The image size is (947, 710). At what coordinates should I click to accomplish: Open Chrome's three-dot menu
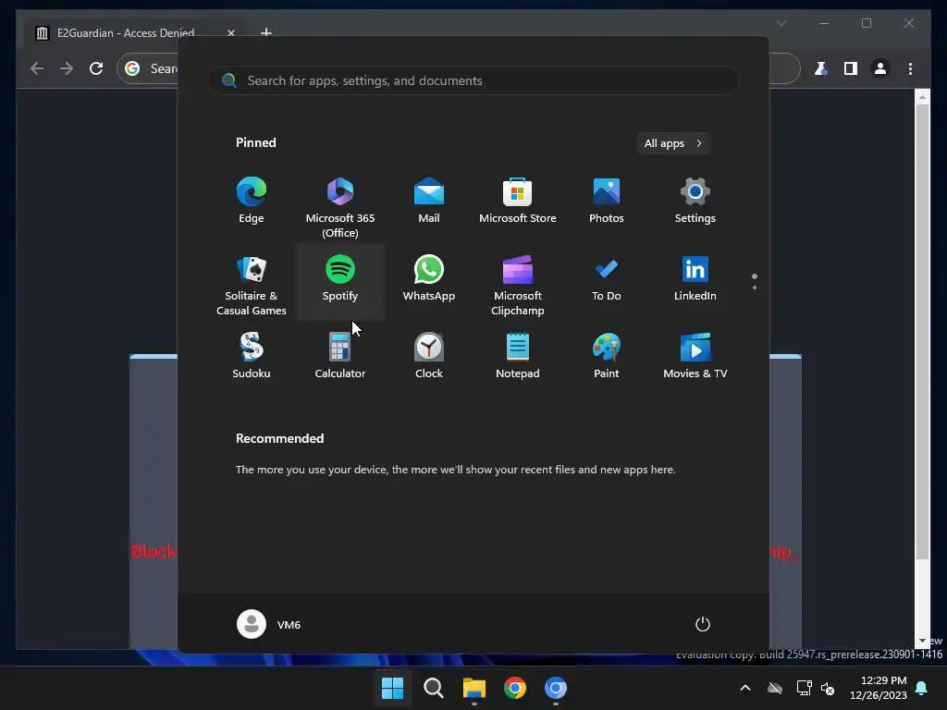(x=910, y=68)
